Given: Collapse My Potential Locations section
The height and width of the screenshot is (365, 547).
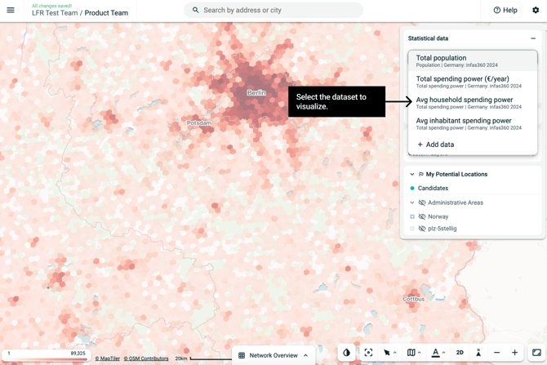Looking at the screenshot, I should (412, 174).
